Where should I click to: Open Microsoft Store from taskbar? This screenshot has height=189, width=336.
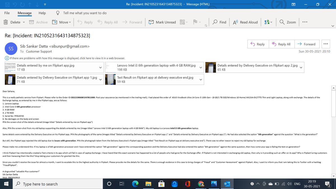coord(161,184)
